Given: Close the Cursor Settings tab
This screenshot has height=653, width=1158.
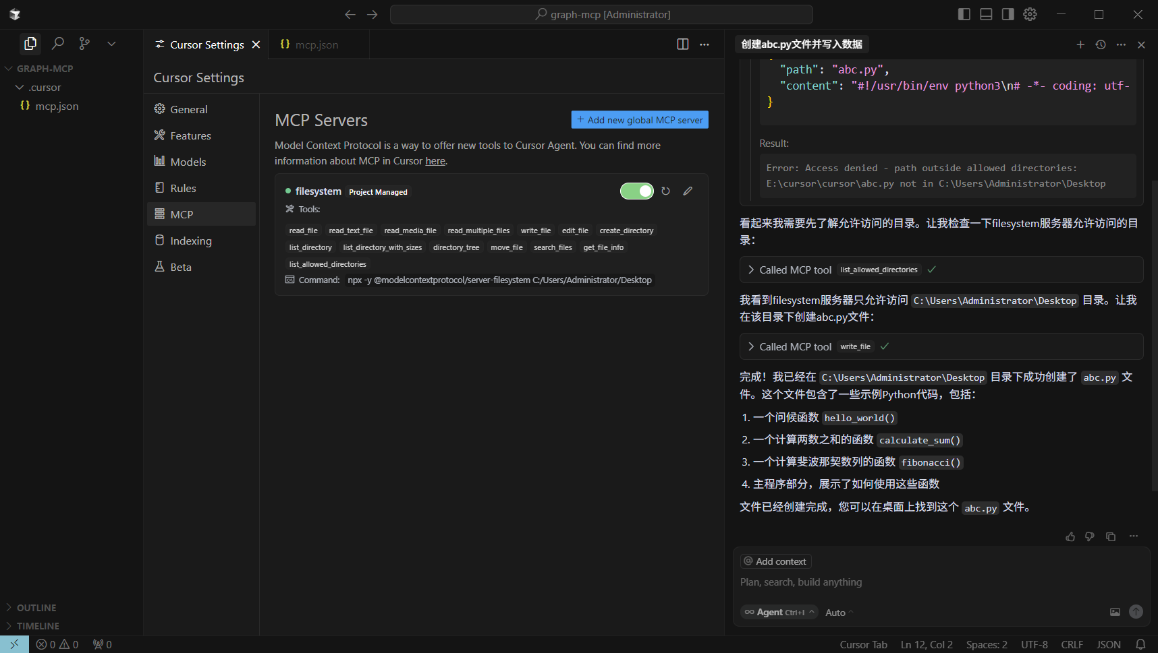Looking at the screenshot, I should 256,44.
